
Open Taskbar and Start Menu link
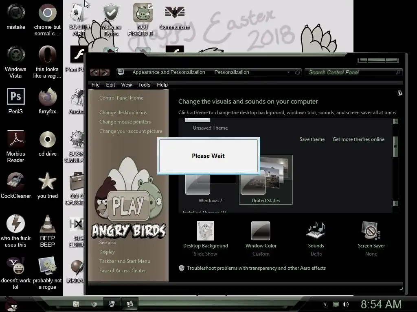click(x=125, y=261)
